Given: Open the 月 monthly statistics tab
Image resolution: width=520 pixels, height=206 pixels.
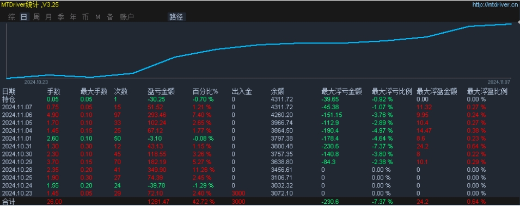Looking at the screenshot, I should click(49, 17).
